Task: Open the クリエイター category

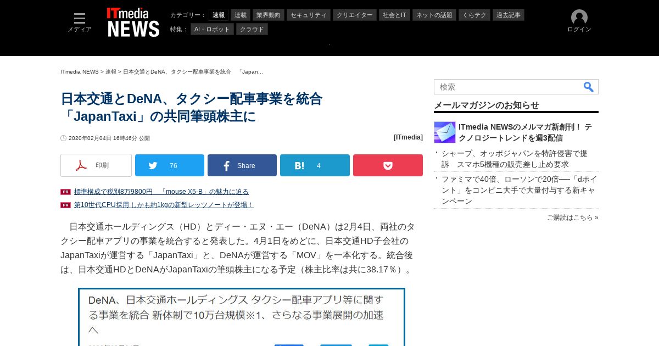Action: pos(355,15)
